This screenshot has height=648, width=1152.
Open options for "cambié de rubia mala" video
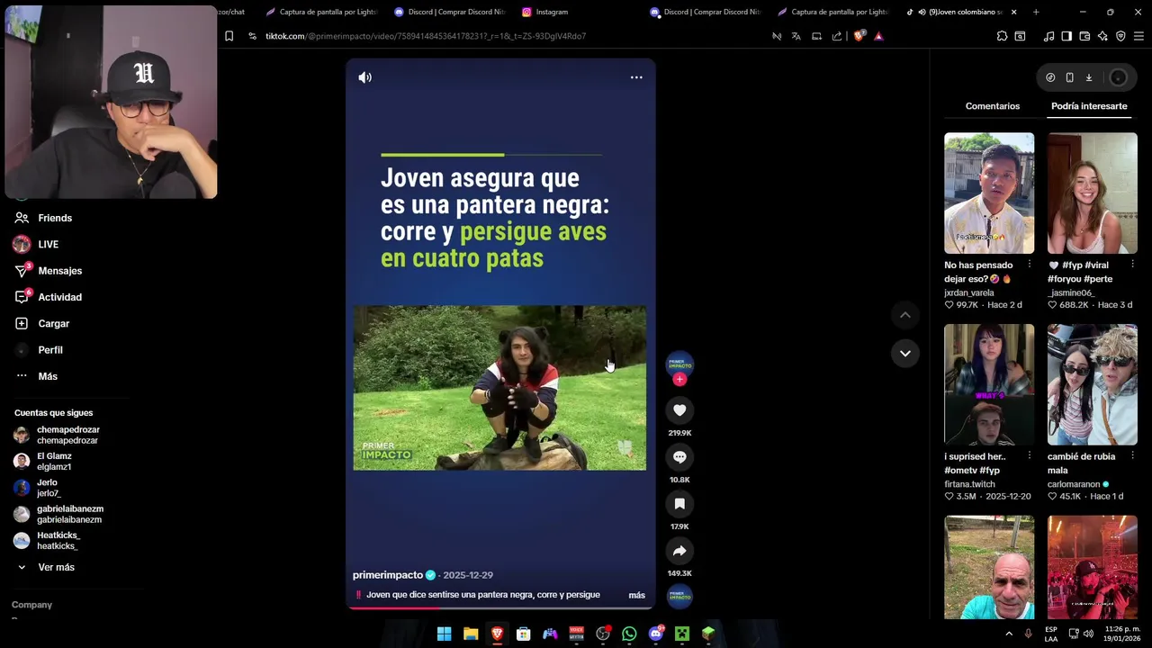[x=1132, y=455]
